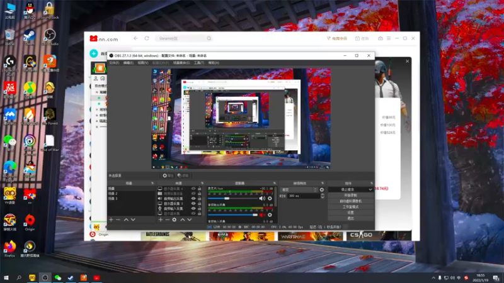Adjust the first mixer channel volume slider
The image size is (504, 283).
tap(233, 199)
